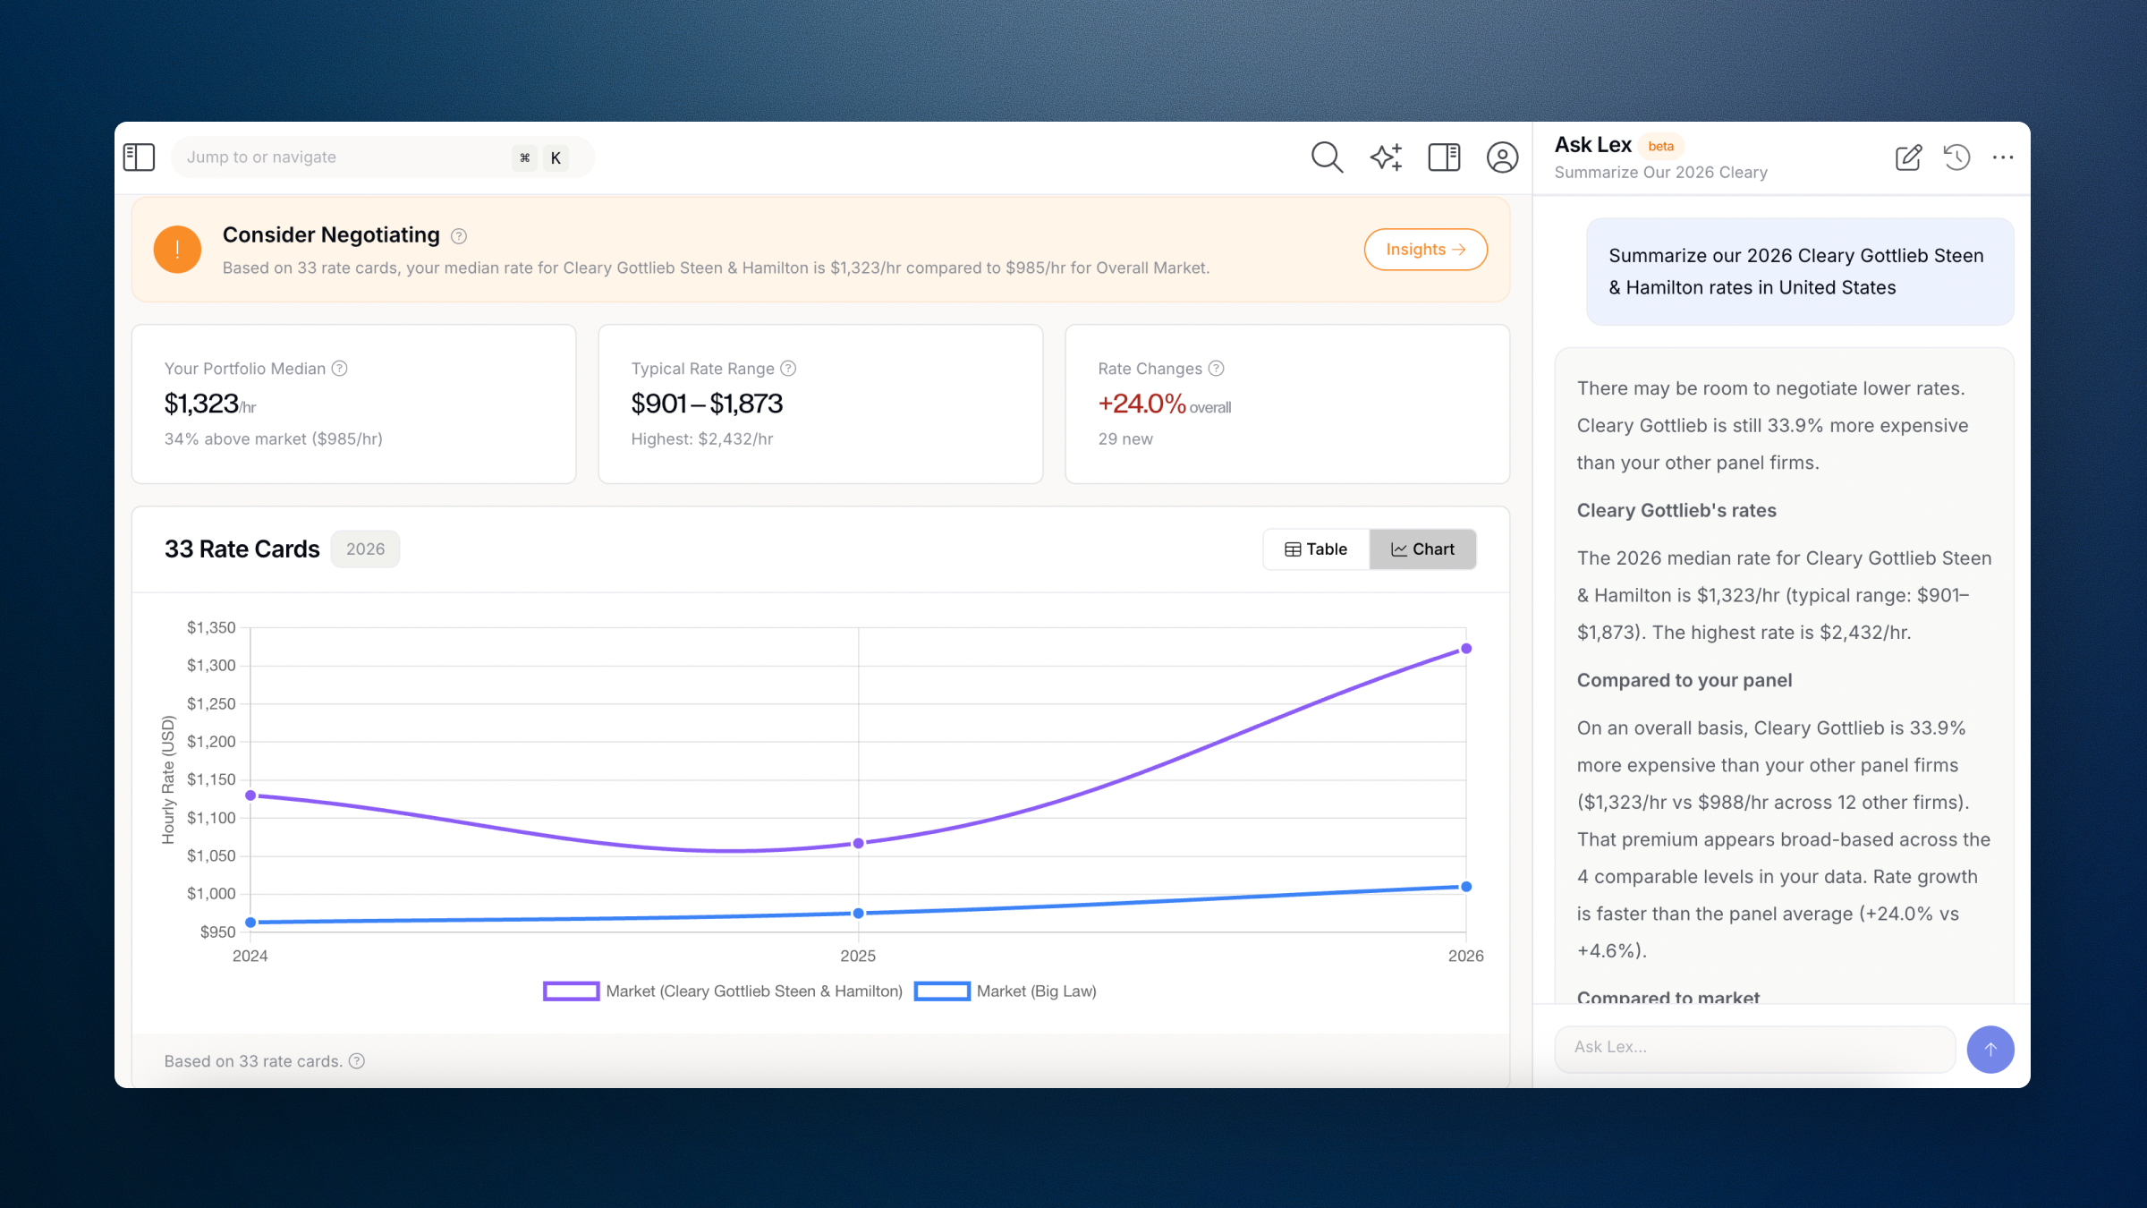Open search with the magnifier icon

click(1327, 157)
